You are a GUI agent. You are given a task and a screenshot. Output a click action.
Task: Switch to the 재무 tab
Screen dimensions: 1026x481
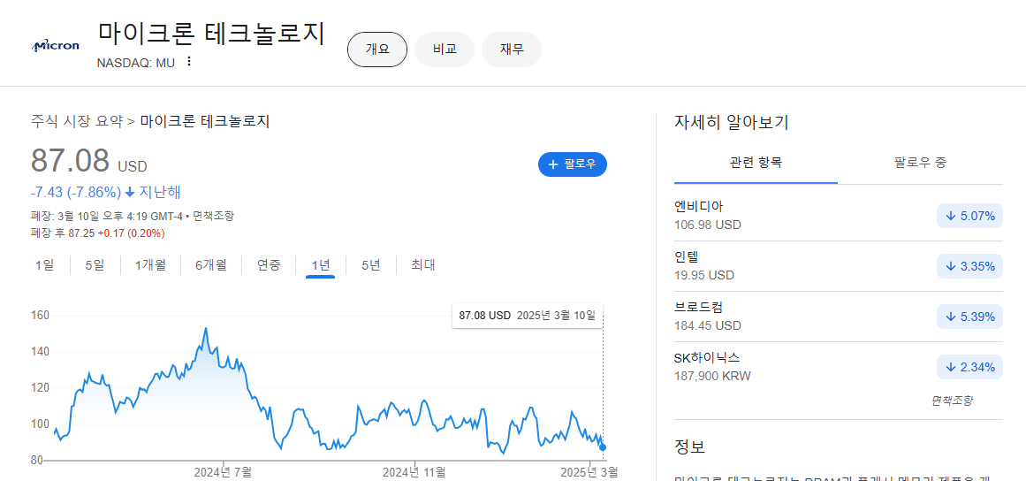pos(512,50)
